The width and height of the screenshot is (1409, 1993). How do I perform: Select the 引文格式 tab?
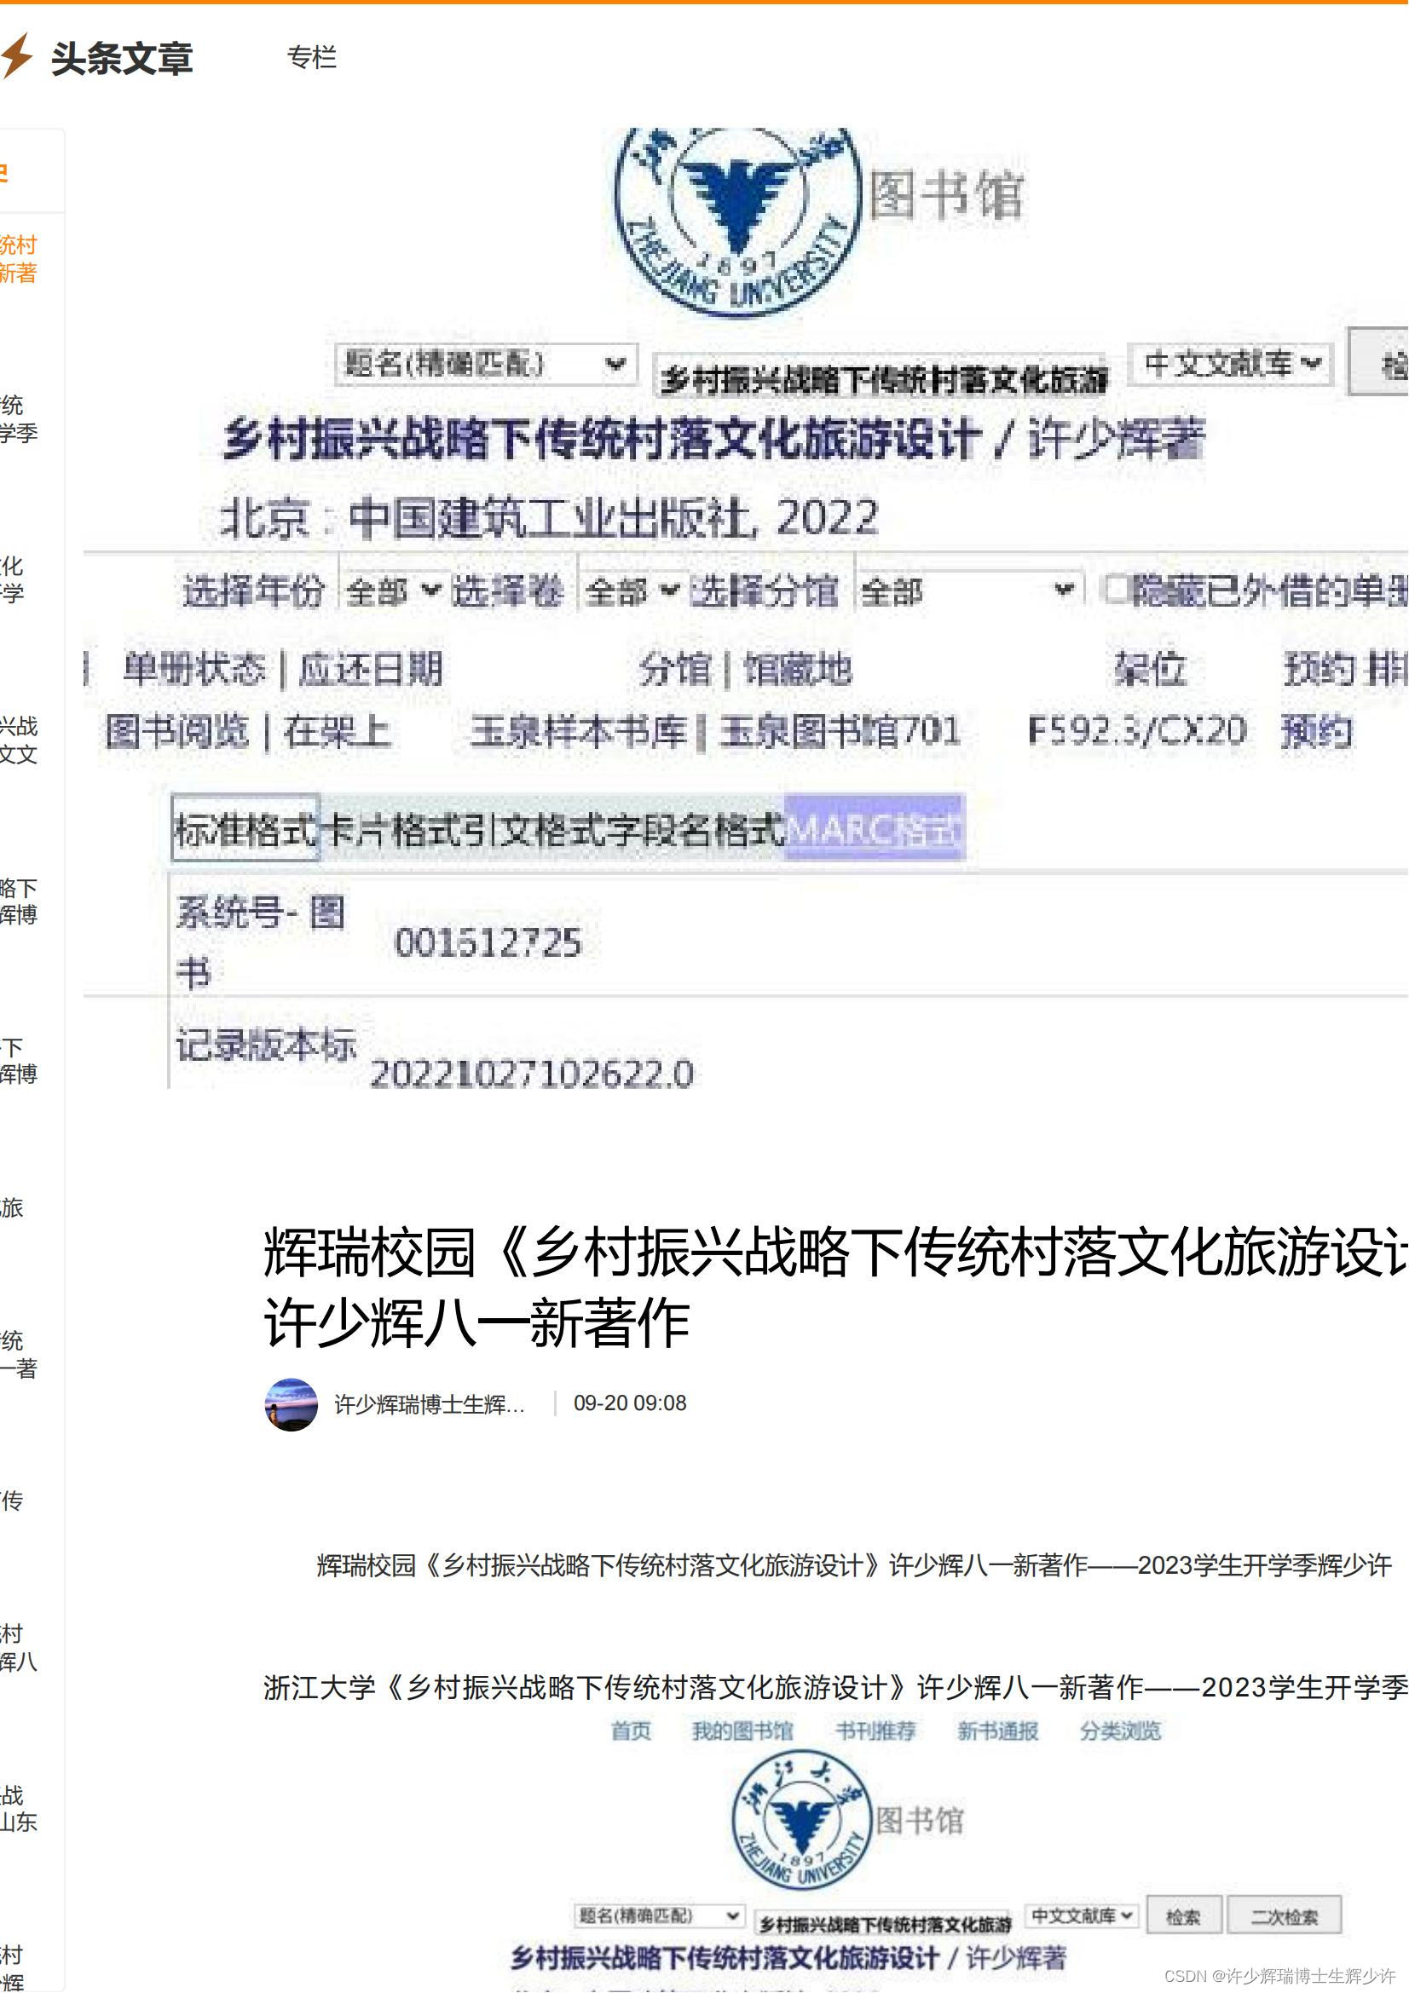pos(533,830)
